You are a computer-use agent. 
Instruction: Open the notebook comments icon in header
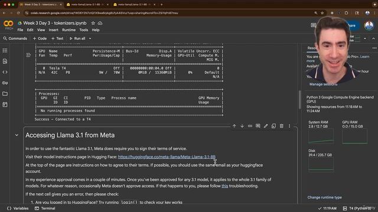click(x=313, y=25)
